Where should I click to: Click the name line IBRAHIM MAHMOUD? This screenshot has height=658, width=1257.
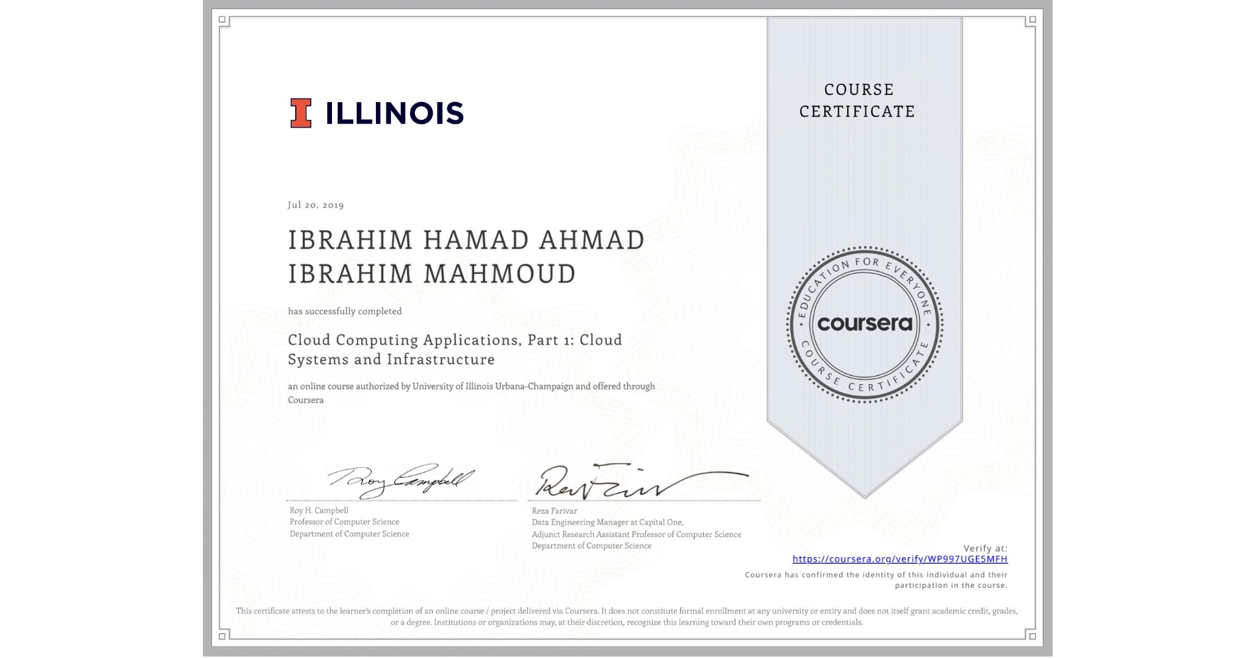click(x=432, y=274)
